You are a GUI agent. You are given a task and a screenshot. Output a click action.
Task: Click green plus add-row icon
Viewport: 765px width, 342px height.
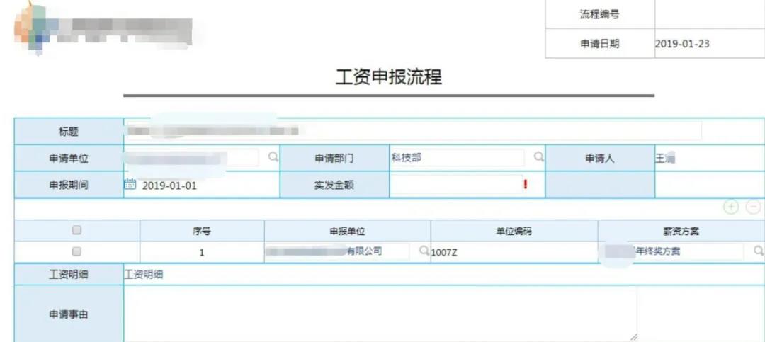point(731,207)
